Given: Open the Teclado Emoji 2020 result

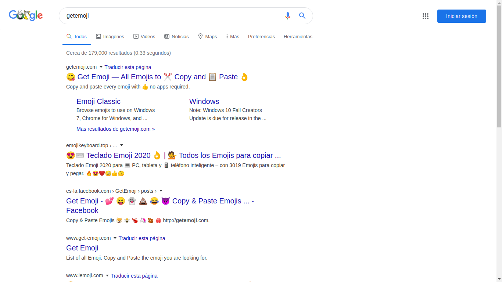Looking at the screenshot, I should point(173,155).
